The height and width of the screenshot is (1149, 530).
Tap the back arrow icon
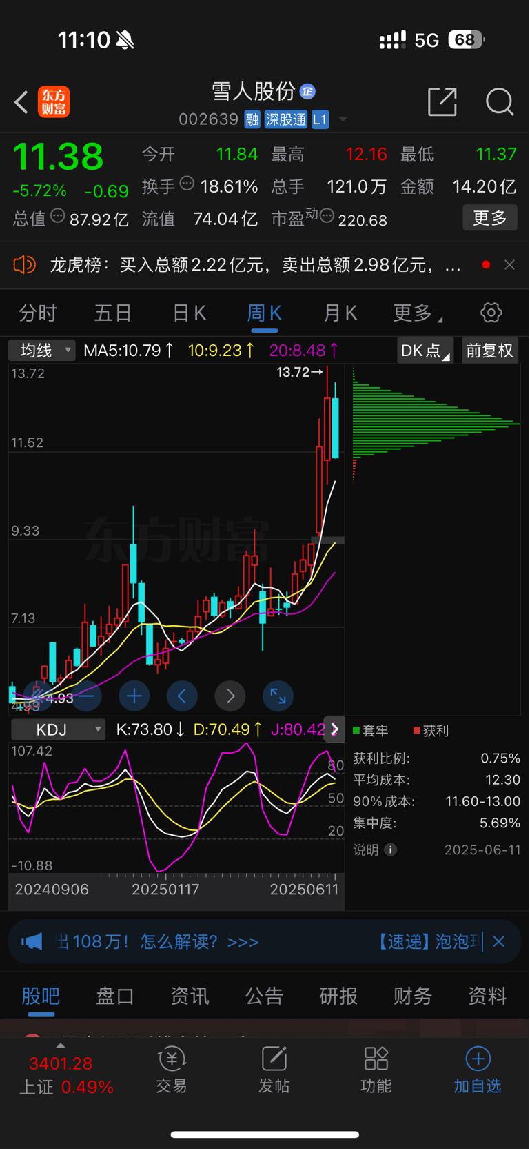click(21, 102)
